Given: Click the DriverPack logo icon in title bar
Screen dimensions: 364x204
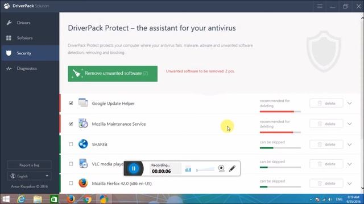Looking at the screenshot, I should tap(7, 6).
